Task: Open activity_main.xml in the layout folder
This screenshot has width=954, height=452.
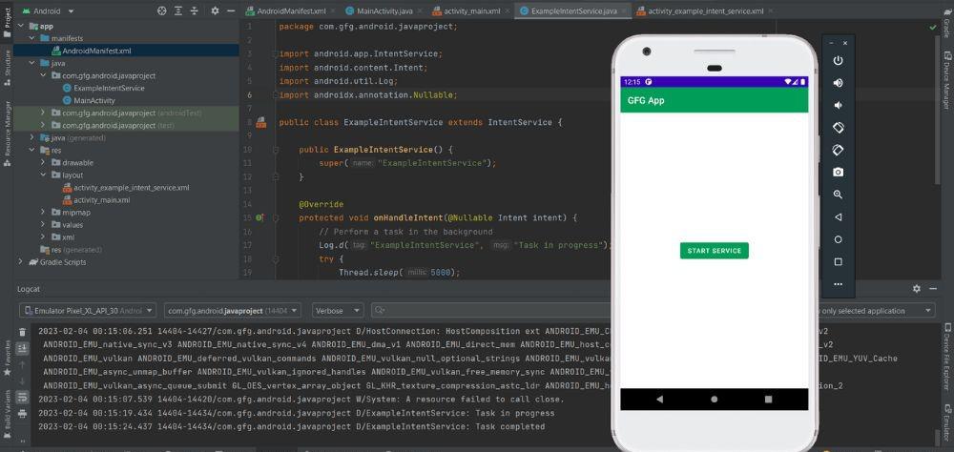Action: [x=101, y=199]
